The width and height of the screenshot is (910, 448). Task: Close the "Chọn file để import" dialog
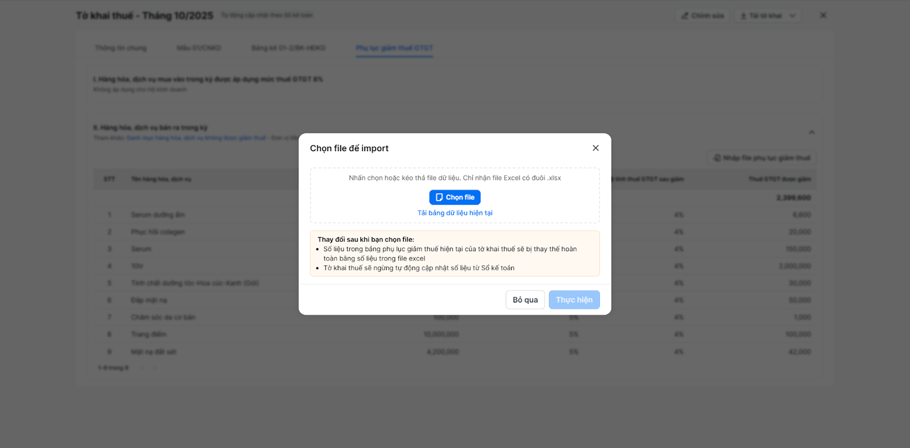[x=595, y=148]
